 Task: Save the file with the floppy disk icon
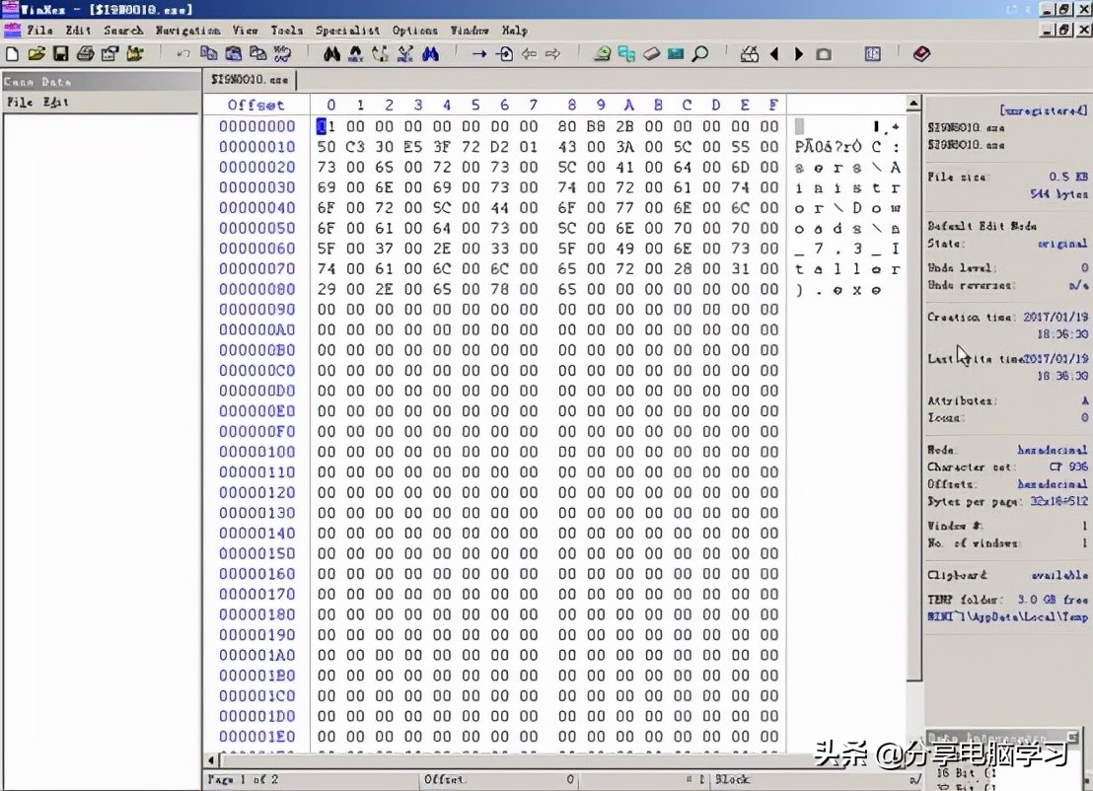60,54
